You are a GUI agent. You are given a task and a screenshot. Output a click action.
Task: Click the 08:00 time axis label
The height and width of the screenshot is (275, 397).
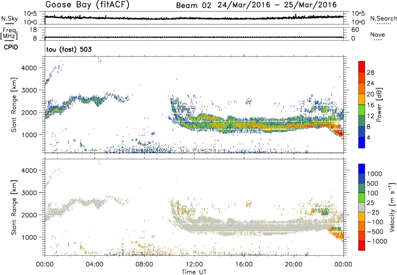pos(144,265)
